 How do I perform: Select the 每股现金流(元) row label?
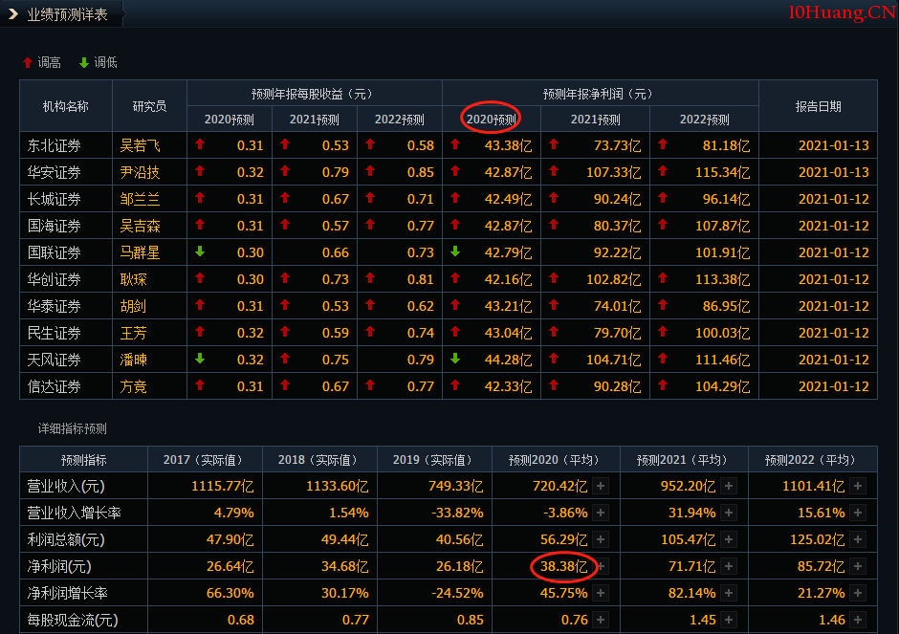(x=73, y=621)
